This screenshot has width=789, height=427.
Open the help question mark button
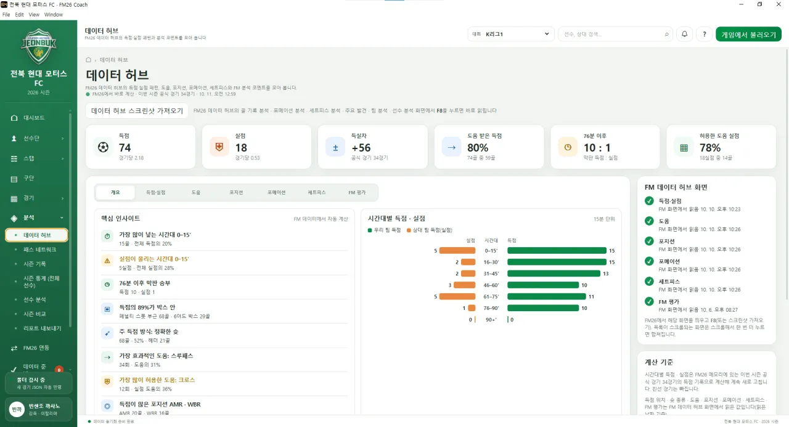704,35
